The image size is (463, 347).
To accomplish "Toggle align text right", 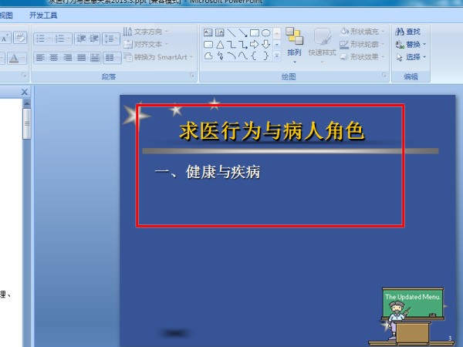I will click(x=67, y=58).
